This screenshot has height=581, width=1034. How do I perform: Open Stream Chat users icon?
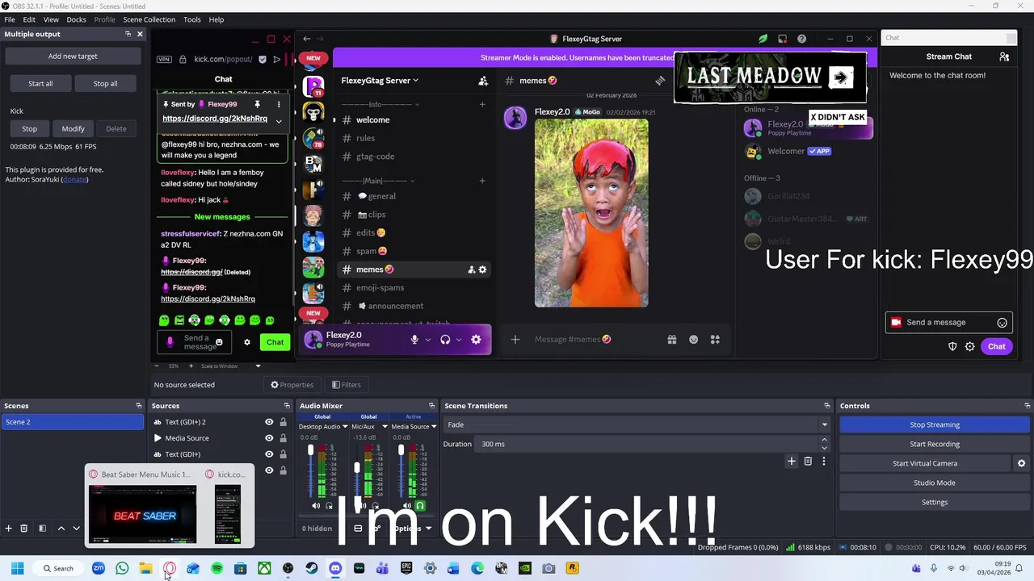pyautogui.click(x=1004, y=56)
